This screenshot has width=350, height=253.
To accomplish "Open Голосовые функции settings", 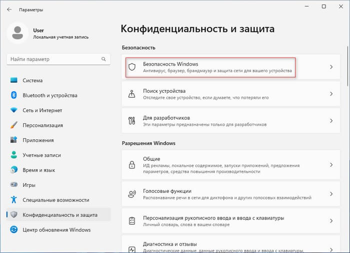I will tap(231, 194).
